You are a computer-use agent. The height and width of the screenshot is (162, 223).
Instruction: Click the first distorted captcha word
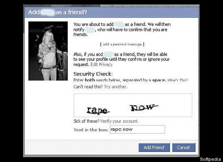click(x=98, y=110)
